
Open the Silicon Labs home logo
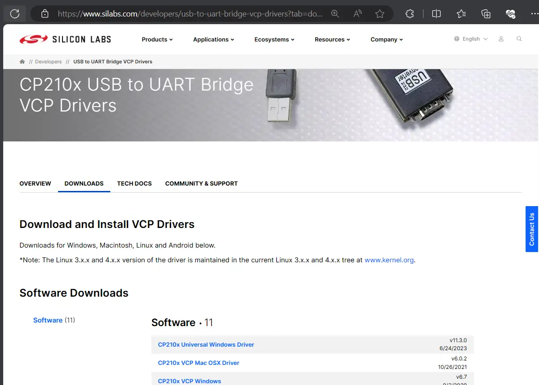pos(65,39)
